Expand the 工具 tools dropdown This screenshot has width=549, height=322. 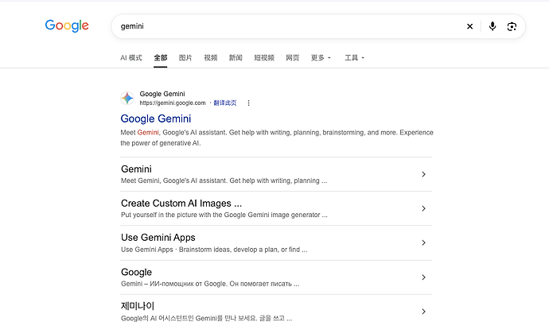(354, 58)
